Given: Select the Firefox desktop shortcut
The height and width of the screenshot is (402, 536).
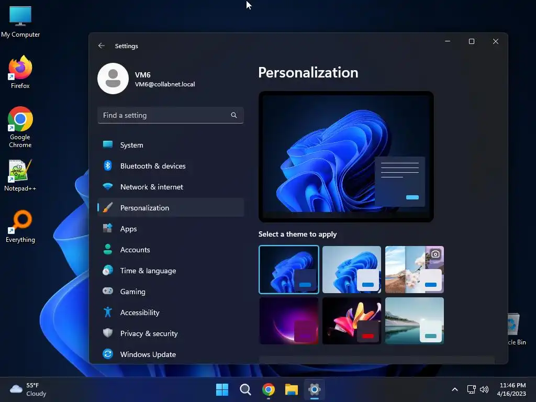Looking at the screenshot, I should tap(20, 72).
